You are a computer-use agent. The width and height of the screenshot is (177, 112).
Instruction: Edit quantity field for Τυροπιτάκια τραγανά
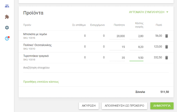pyautogui.click(x=117, y=58)
